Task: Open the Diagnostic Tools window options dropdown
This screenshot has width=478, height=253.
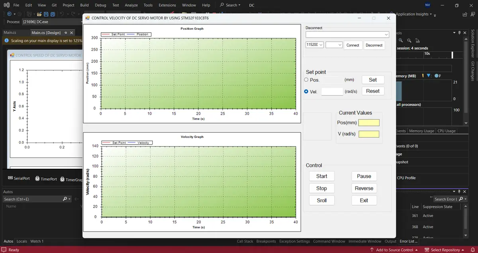Action: (x=454, y=33)
